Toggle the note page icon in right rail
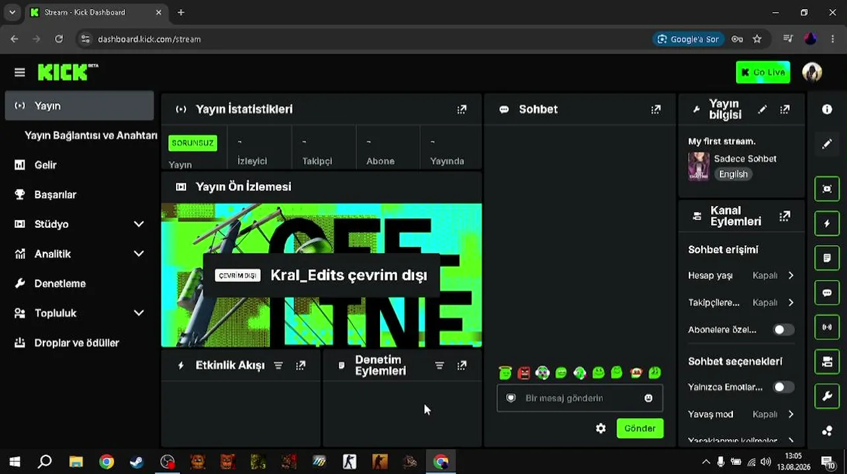The width and height of the screenshot is (847, 474). coord(827,258)
